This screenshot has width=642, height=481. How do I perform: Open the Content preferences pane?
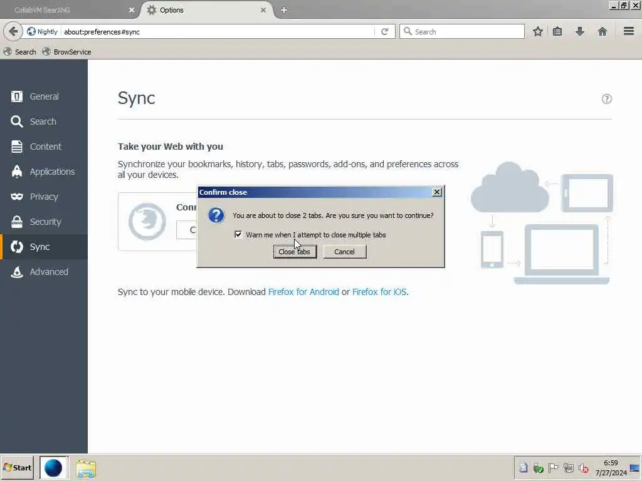[x=44, y=147]
